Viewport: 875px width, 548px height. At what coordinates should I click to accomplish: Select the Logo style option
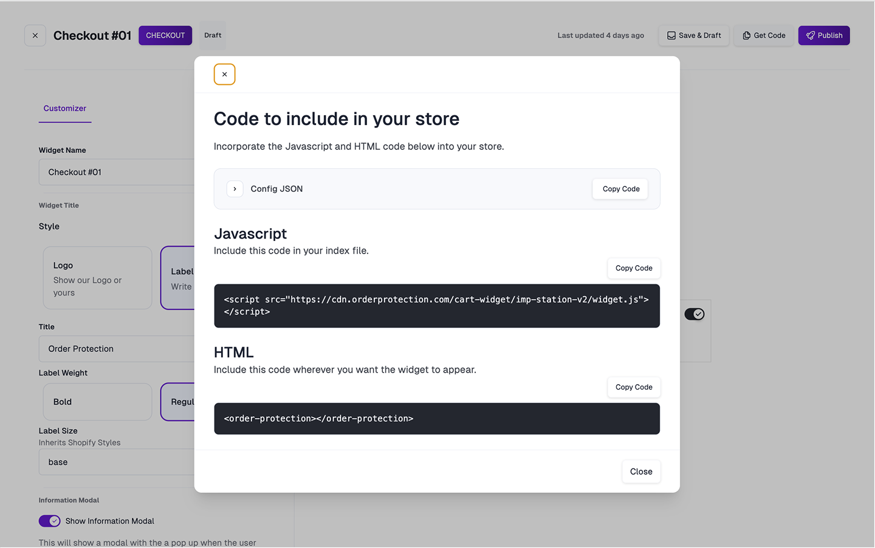coord(98,278)
